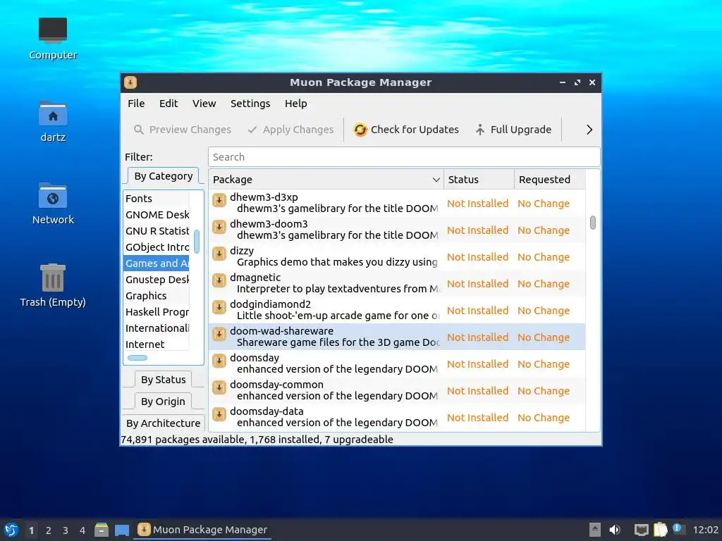Select the Games and Amusement category
Screen dimensions: 722x541
point(157,263)
